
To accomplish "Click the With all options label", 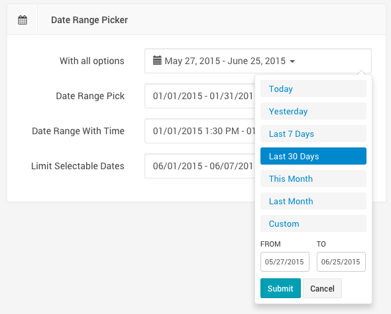I will point(91,61).
